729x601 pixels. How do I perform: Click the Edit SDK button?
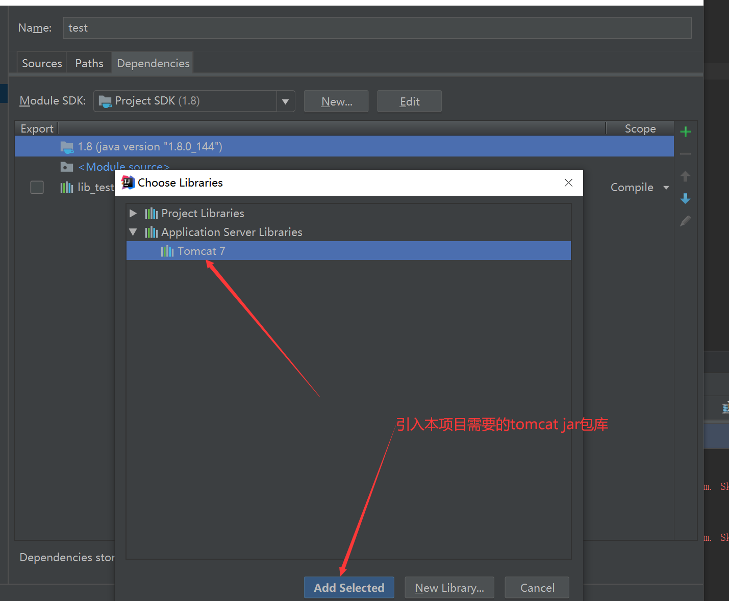click(x=410, y=101)
